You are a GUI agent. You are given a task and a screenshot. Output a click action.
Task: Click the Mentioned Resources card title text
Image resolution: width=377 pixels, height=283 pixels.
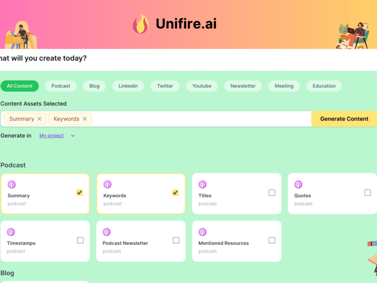pos(223,243)
